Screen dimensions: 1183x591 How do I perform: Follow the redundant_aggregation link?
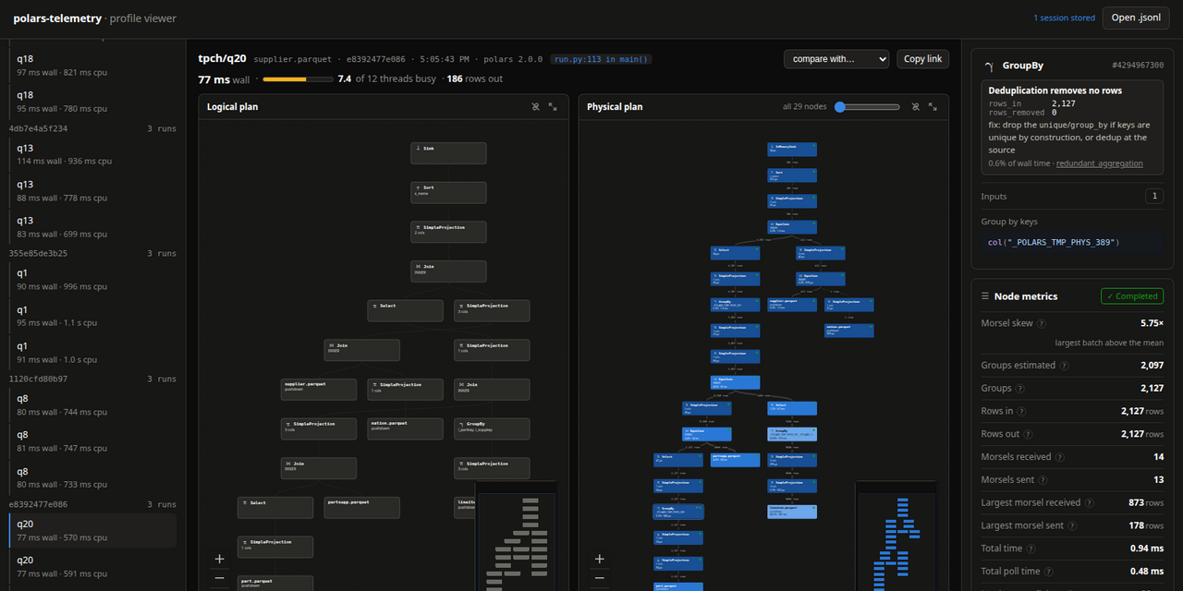(1100, 163)
